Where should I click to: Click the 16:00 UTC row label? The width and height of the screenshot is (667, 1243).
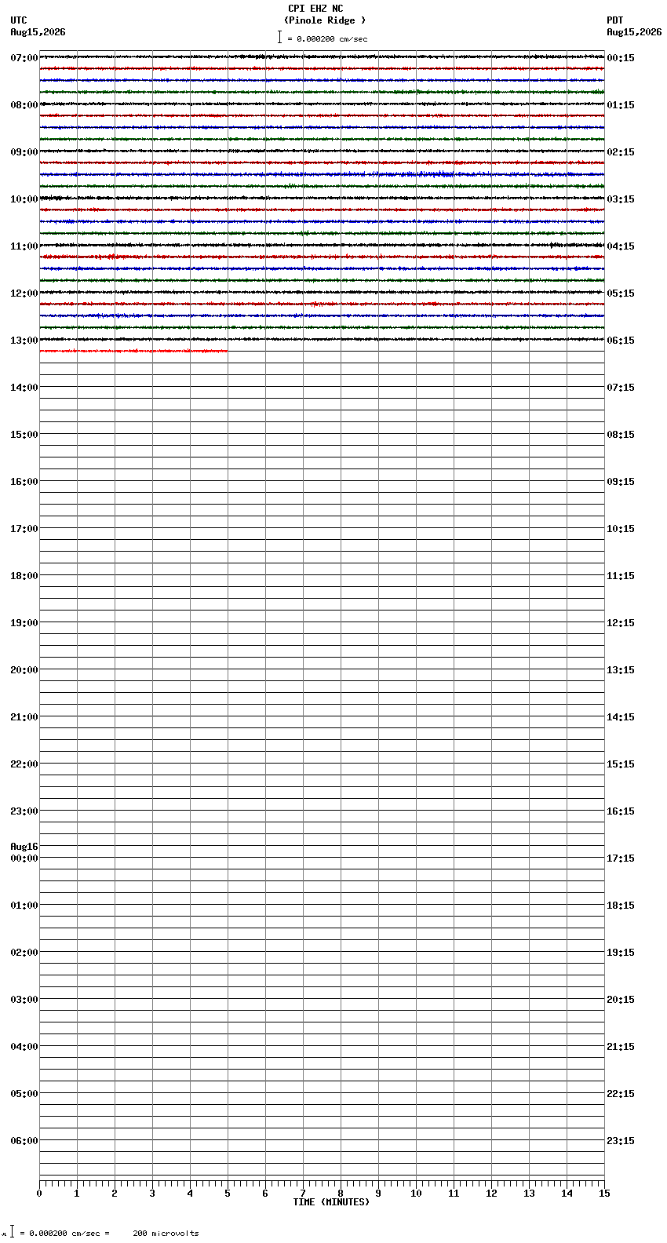[24, 482]
